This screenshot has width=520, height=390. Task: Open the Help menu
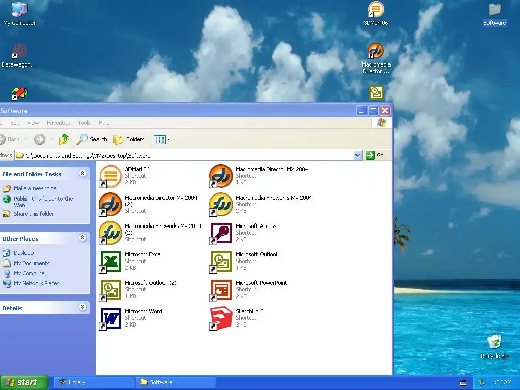104,123
